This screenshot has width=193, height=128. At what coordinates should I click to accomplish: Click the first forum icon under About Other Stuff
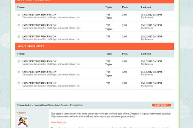19,62
